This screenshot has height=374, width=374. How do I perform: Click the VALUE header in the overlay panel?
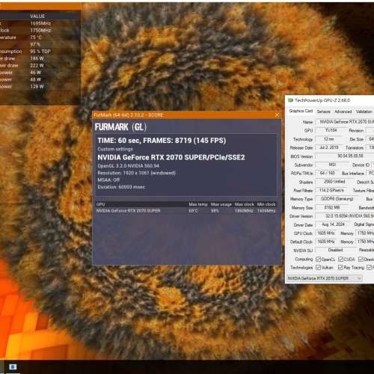click(37, 16)
